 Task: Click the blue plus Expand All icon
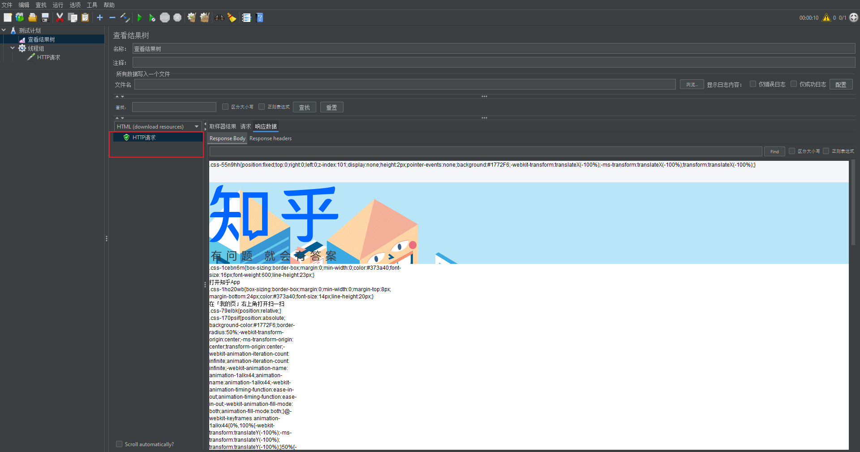click(x=100, y=17)
